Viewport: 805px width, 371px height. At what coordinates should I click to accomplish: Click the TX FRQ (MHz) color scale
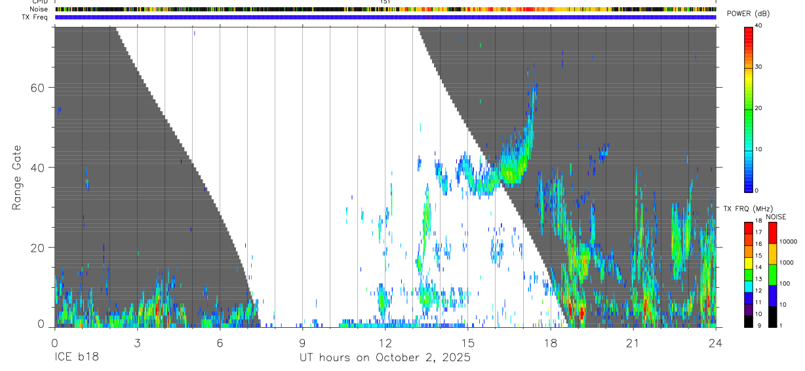coord(749,274)
